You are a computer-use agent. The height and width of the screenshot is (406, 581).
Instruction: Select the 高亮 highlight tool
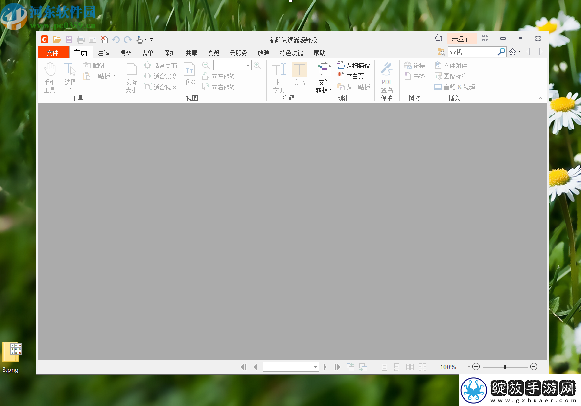click(x=300, y=74)
